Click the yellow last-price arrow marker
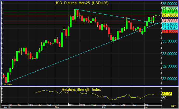This screenshot has height=109, width=179. point(160,16)
